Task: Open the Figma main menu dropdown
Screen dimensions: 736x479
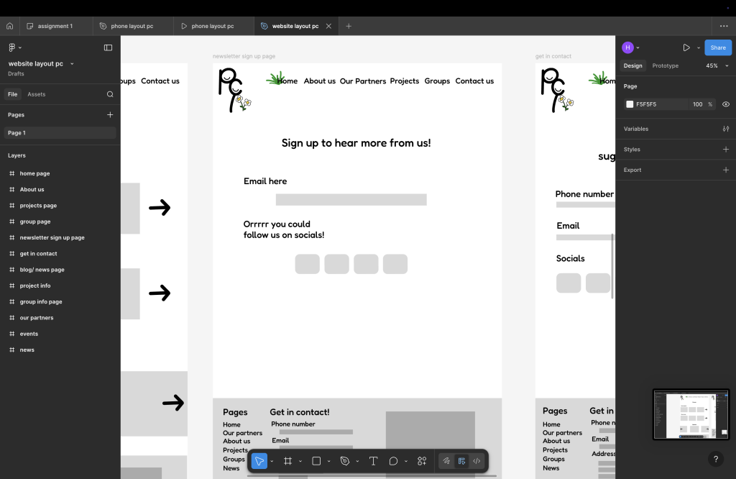Action: (x=14, y=47)
